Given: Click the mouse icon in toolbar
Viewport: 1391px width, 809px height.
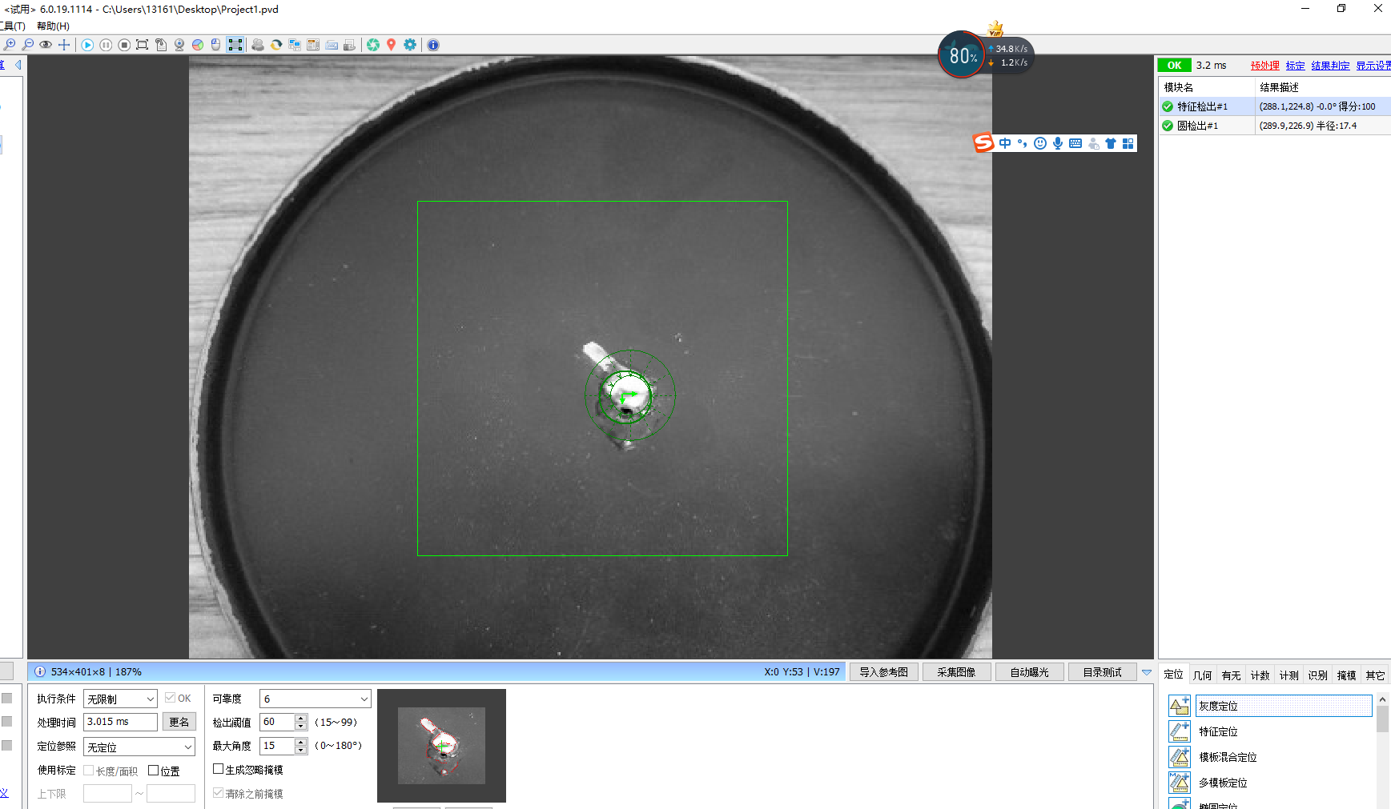Looking at the screenshot, I should (x=215, y=45).
